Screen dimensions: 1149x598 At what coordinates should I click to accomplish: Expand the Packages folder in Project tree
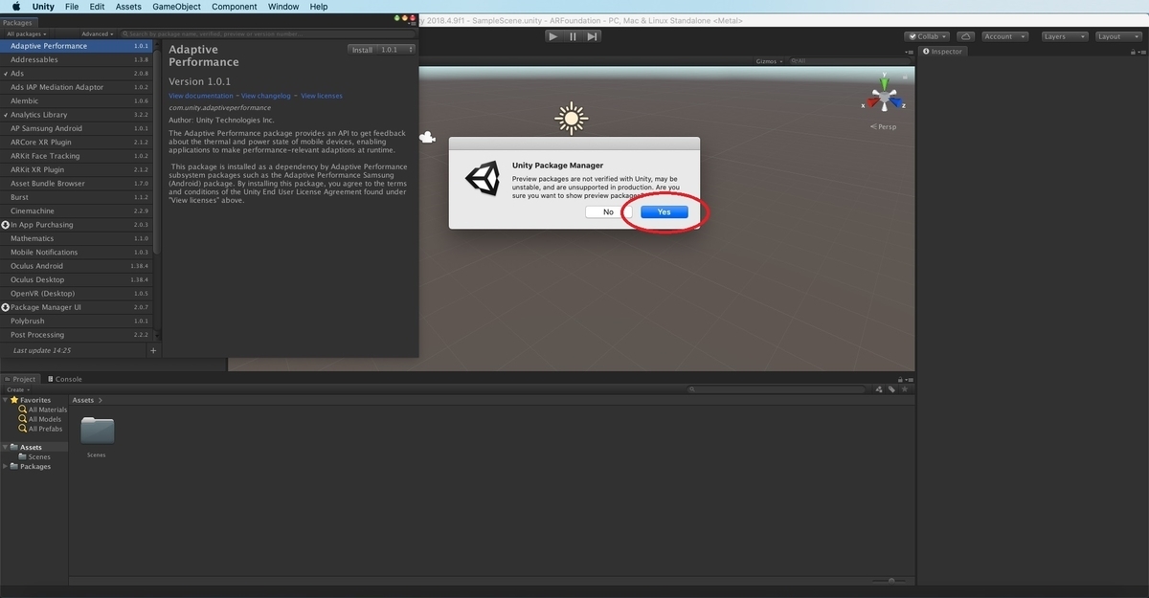(x=5, y=467)
